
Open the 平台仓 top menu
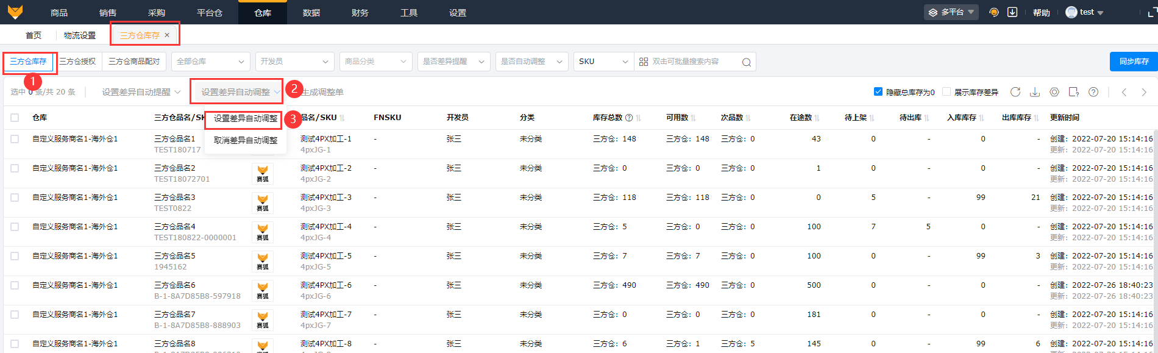click(210, 12)
